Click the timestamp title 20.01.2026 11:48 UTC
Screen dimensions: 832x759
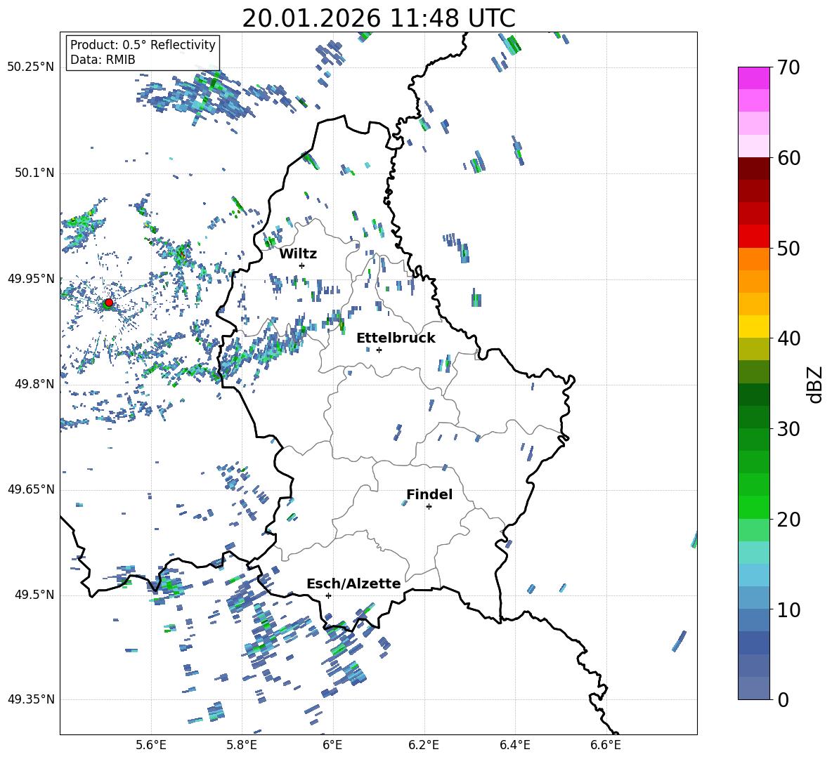pos(378,18)
